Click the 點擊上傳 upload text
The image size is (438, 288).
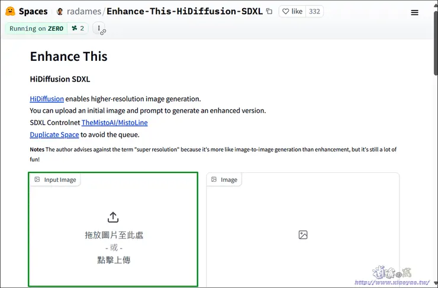(x=114, y=260)
